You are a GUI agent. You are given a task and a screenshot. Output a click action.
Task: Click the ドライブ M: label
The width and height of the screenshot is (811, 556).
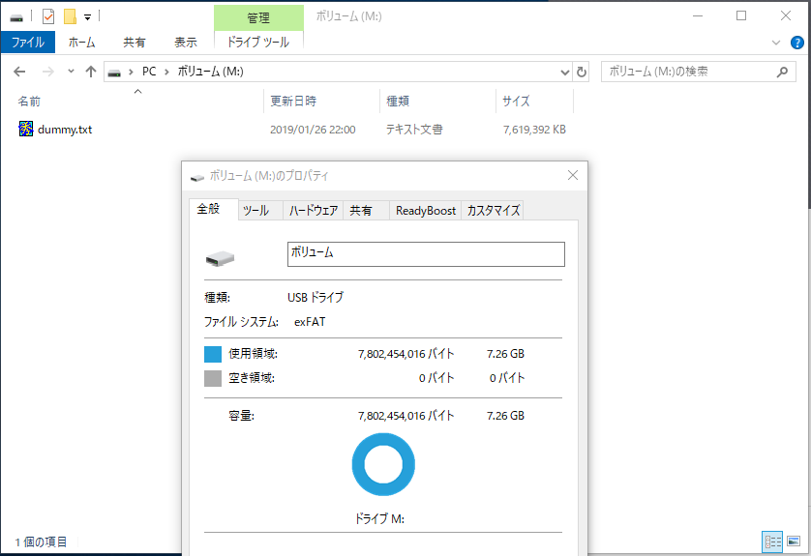(x=379, y=519)
